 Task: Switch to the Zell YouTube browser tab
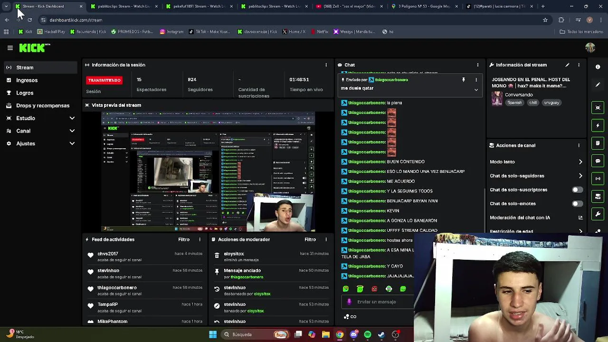point(350,6)
